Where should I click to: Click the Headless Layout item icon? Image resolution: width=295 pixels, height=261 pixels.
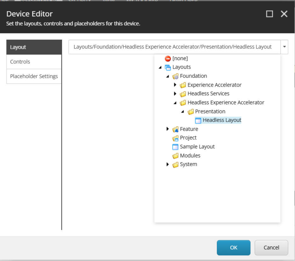point(198,120)
